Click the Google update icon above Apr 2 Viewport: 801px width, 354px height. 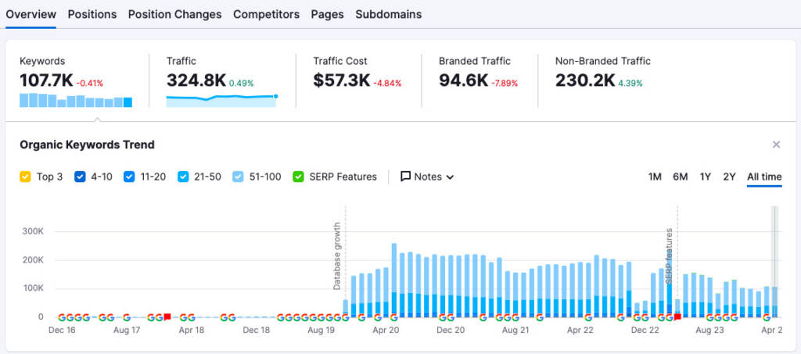[x=767, y=317]
